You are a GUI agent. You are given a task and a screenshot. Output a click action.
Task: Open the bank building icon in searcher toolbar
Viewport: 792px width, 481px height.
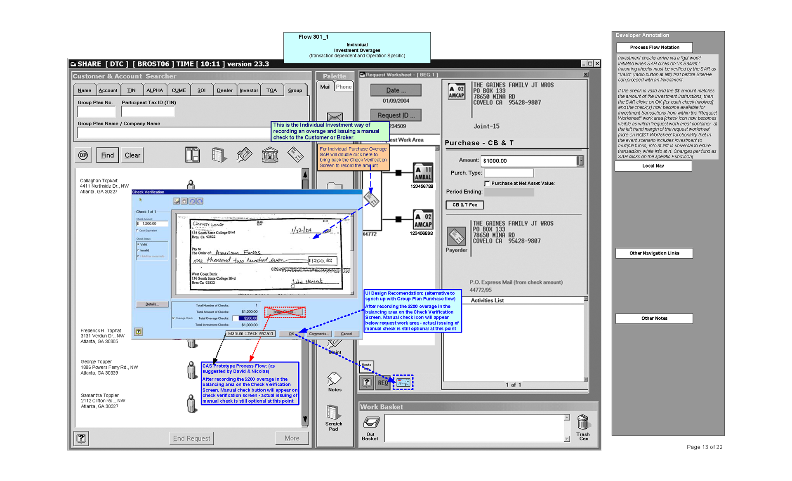pyautogui.click(x=270, y=155)
